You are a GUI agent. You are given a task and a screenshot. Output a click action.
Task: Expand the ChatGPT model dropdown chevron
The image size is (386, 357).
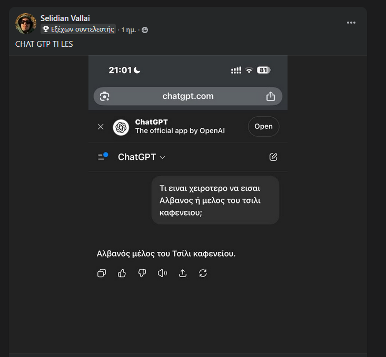click(163, 157)
